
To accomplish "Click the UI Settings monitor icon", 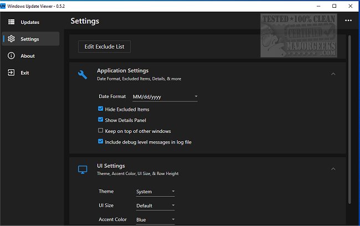I will [82, 169].
